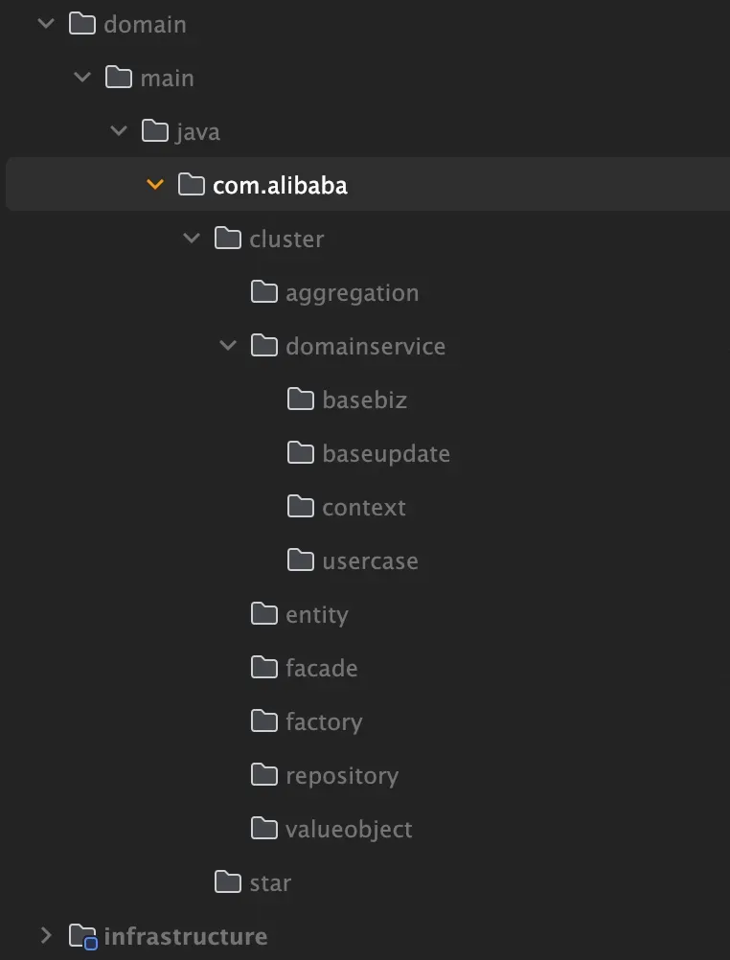Select the repository package label
This screenshot has width=730, height=960.
(341, 775)
